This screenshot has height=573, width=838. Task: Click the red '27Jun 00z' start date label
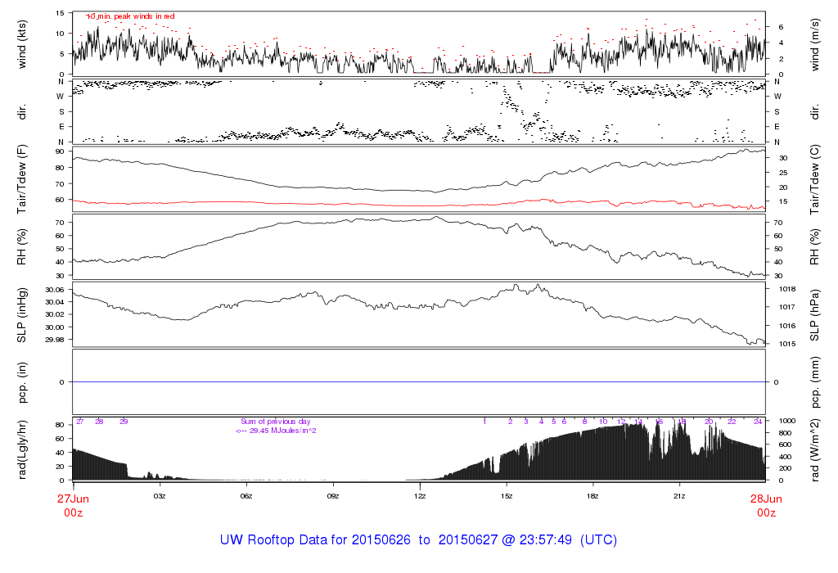74,505
